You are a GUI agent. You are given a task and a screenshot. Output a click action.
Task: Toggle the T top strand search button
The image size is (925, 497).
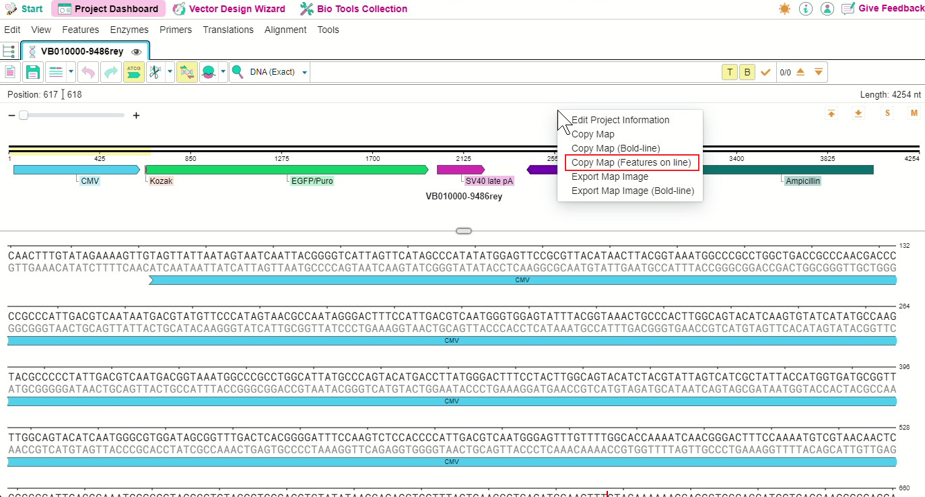729,72
